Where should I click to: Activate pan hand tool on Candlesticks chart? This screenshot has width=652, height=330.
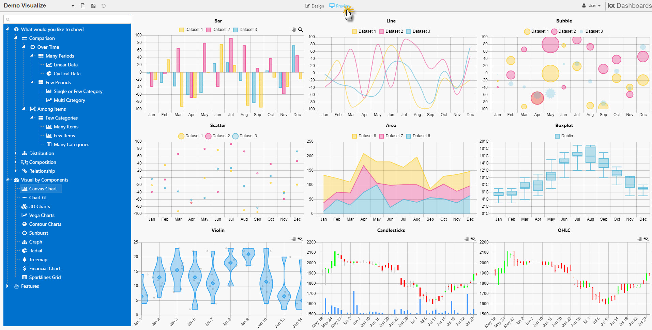(x=467, y=239)
